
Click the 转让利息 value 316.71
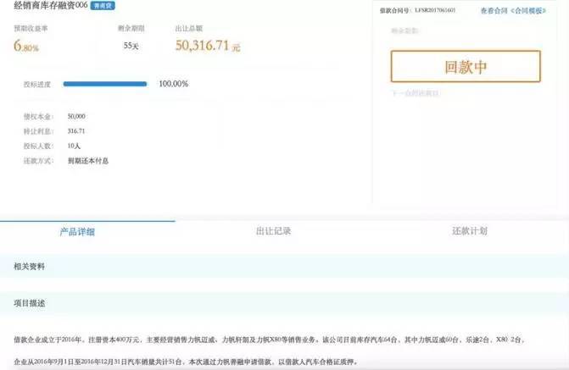pos(75,131)
